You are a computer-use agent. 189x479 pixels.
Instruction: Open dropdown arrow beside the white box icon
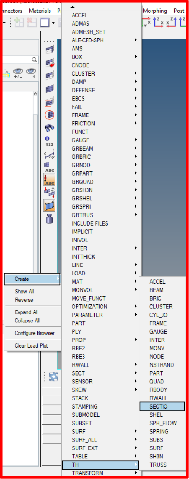click(x=53, y=23)
